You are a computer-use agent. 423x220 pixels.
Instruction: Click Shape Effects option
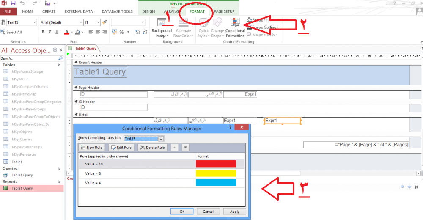[x=262, y=35]
